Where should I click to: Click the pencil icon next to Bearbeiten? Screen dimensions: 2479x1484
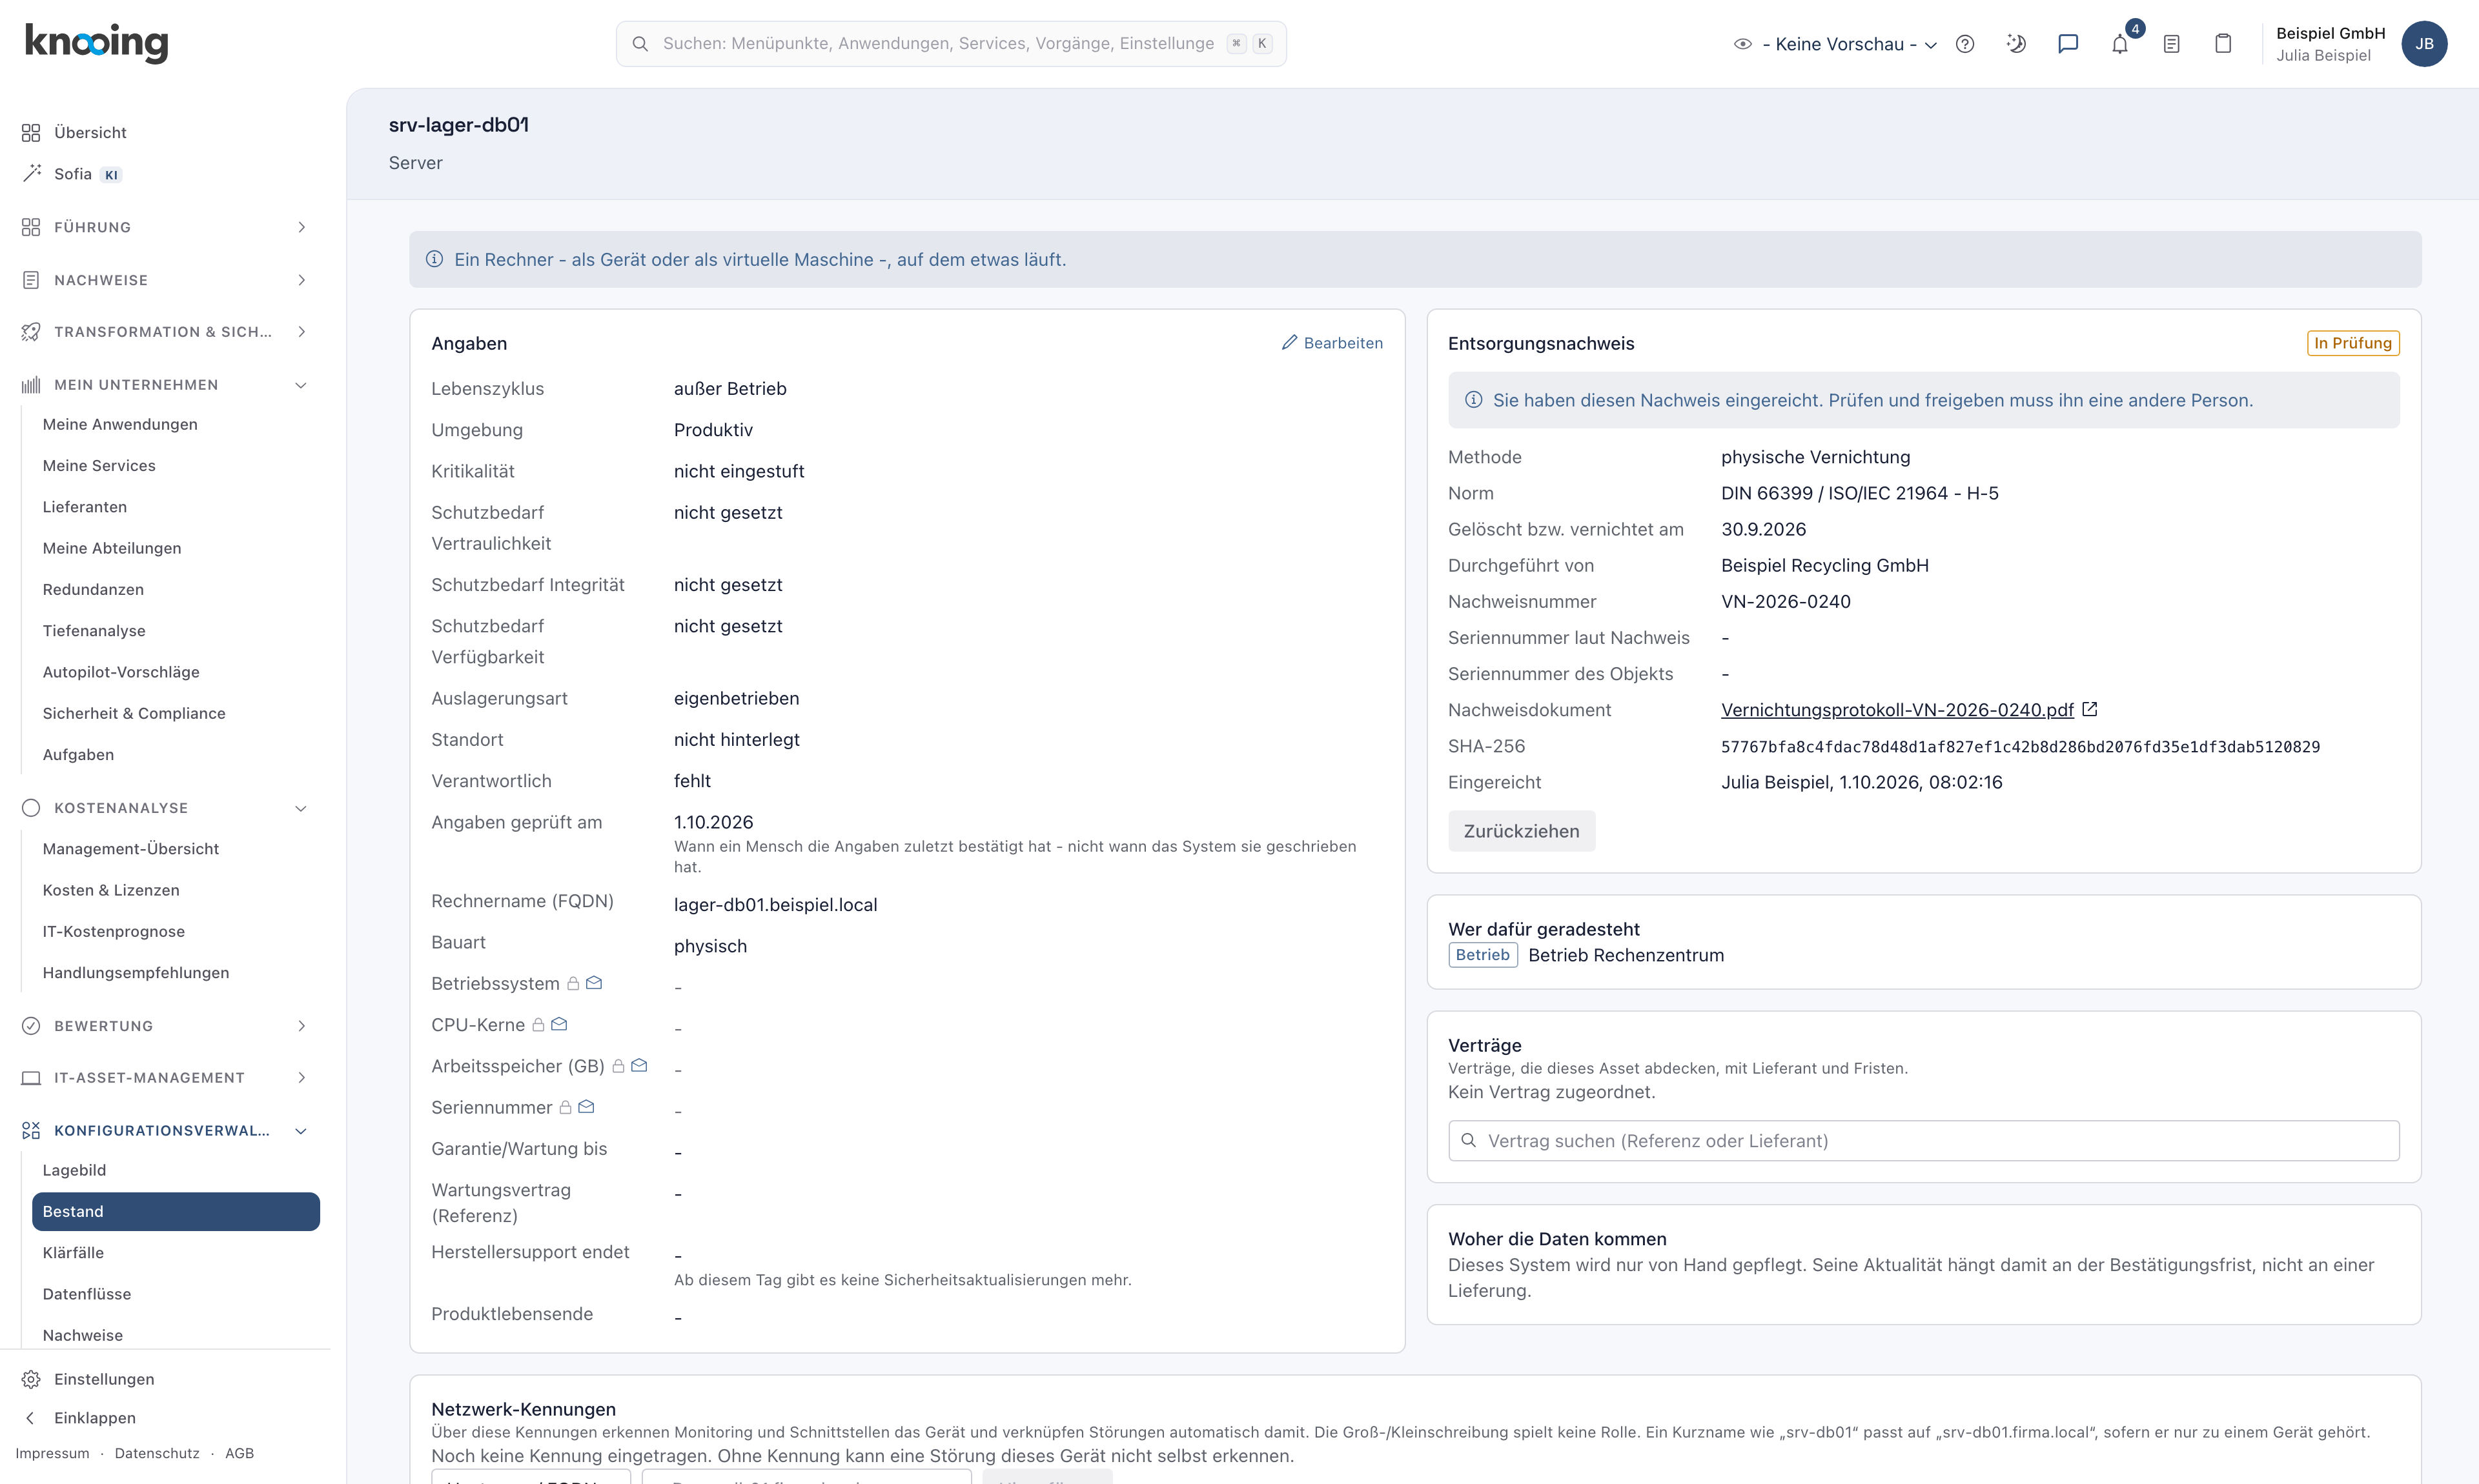[x=1289, y=343]
